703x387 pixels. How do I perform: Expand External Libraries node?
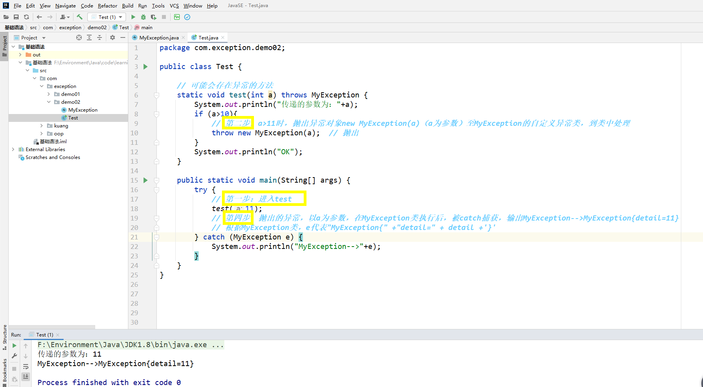tap(13, 150)
